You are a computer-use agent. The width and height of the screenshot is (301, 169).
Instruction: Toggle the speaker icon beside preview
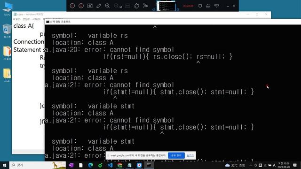tap(154, 9)
